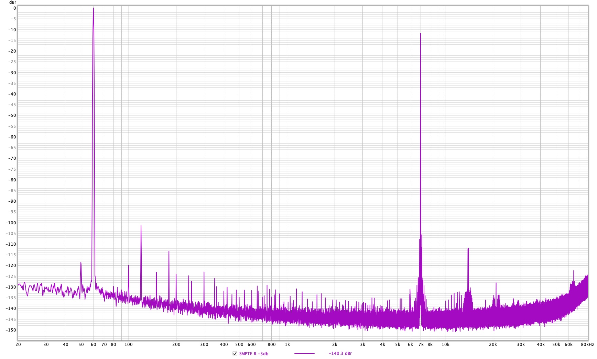Click the '500' frequency axis label
Viewport: 597px width, 359px height.
click(x=239, y=344)
